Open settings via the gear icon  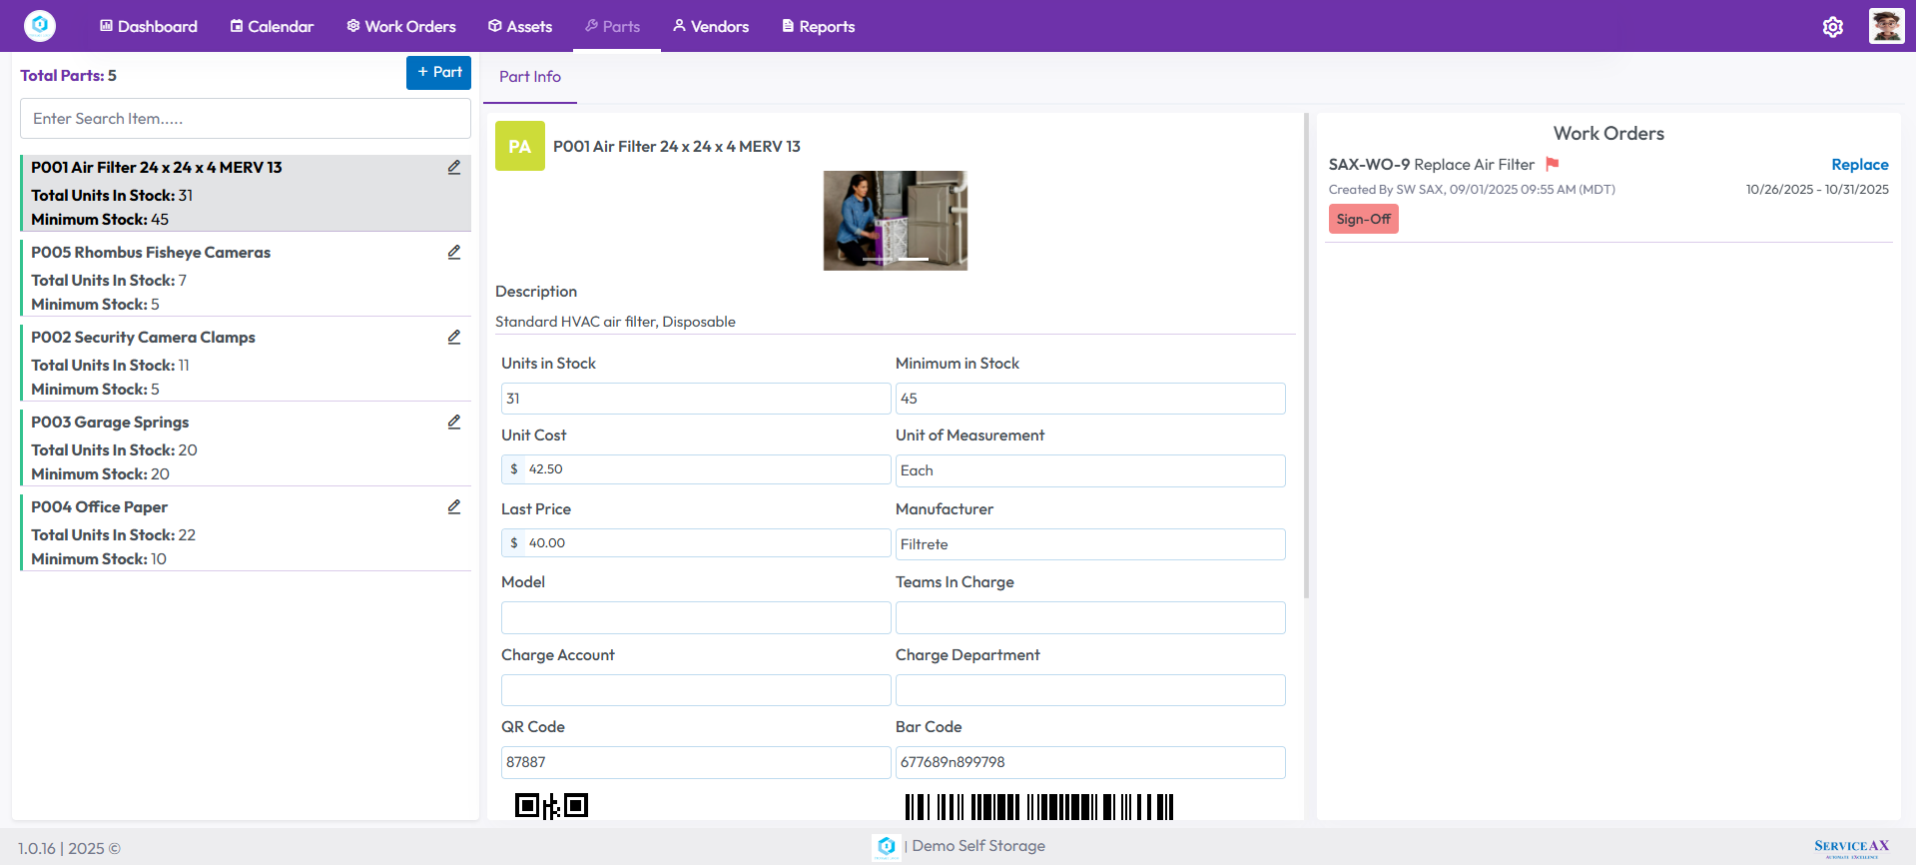(1832, 27)
